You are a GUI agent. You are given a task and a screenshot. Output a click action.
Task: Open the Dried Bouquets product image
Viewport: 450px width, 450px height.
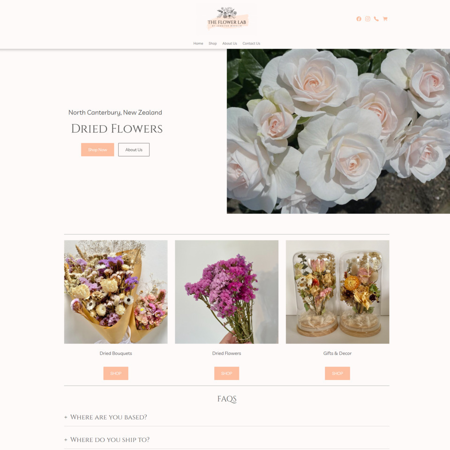(116, 292)
